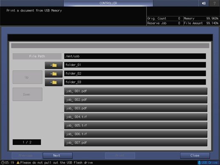Click the USB Drive status icon
The width and height of the screenshot is (220, 165).
pos(199,162)
